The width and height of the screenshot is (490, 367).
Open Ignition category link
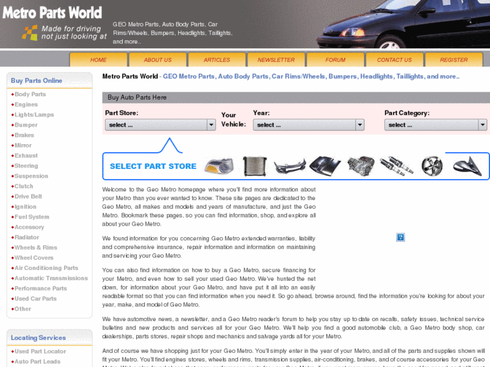click(x=26, y=207)
